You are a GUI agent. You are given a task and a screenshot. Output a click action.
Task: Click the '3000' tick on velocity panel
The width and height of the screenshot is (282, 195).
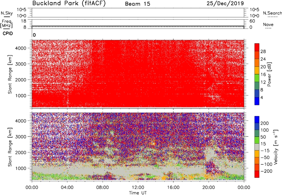[x=21, y=137]
